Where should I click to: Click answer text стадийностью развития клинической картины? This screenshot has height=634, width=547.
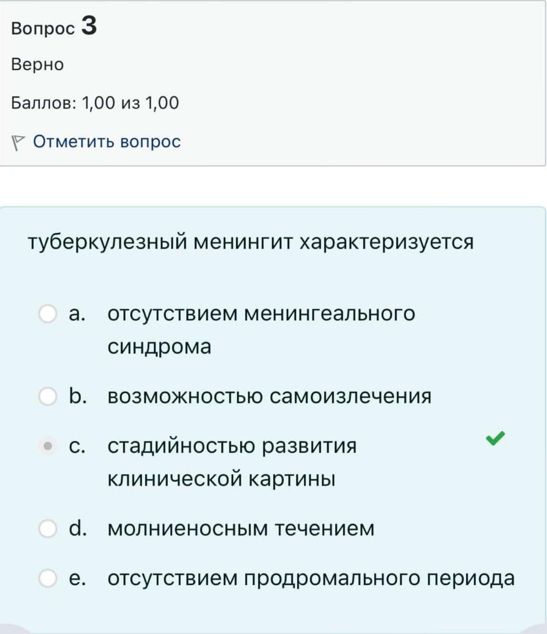click(x=232, y=462)
